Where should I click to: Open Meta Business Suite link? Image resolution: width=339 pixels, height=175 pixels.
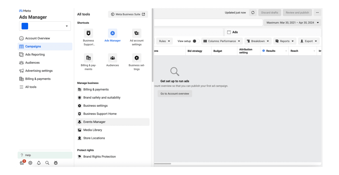tap(128, 14)
